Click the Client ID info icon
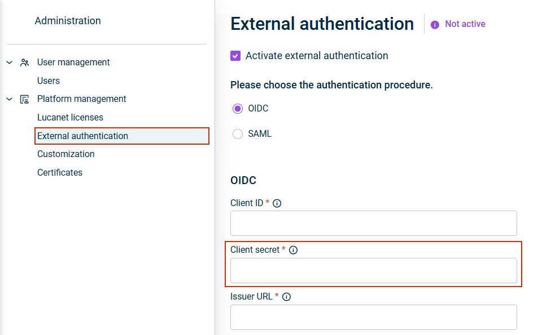Screen dimensions: 542x335 [x=277, y=203]
